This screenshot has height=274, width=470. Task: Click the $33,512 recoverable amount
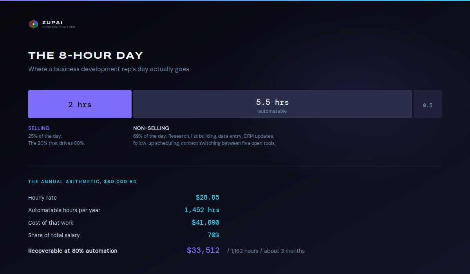203,251
